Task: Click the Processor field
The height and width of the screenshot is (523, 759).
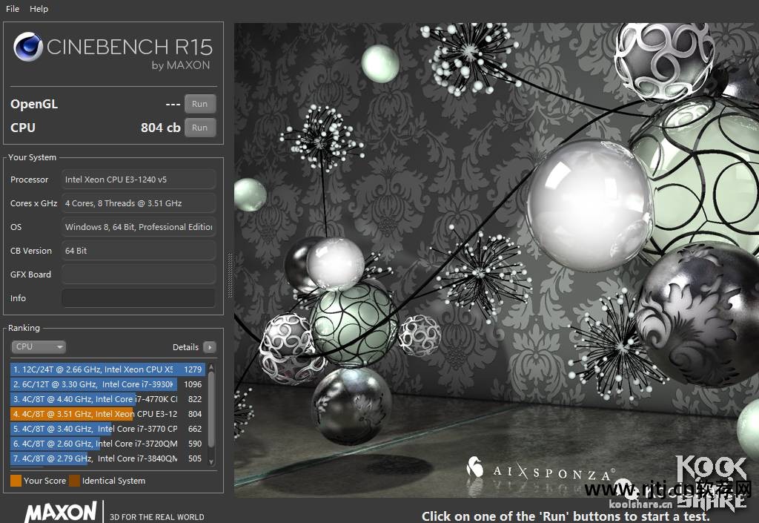Action: (139, 180)
